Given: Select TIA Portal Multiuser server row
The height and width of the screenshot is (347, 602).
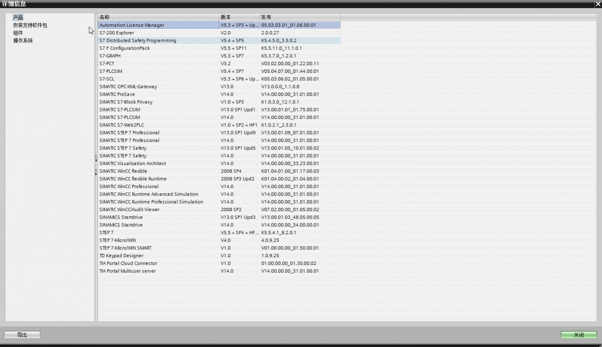Looking at the screenshot, I should [x=219, y=271].
